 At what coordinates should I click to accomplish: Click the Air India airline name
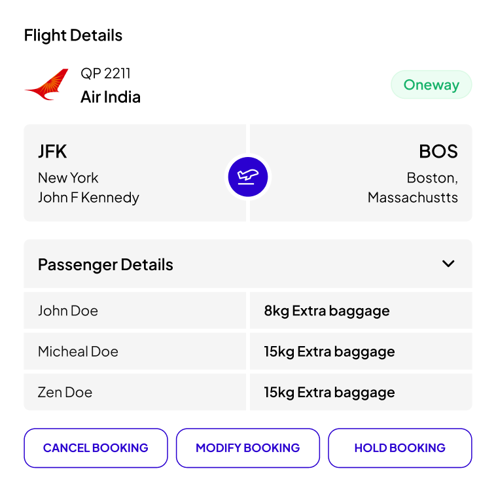point(111,97)
